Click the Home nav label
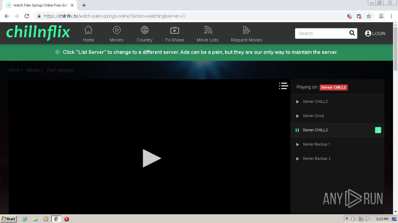This screenshot has height=223, width=398. (x=88, y=40)
